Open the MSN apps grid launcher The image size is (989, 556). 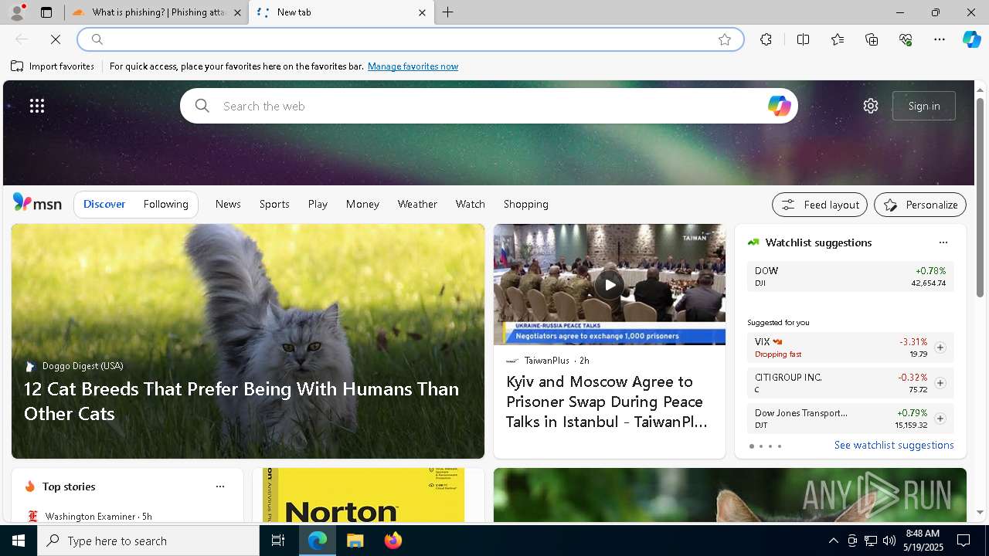click(37, 106)
